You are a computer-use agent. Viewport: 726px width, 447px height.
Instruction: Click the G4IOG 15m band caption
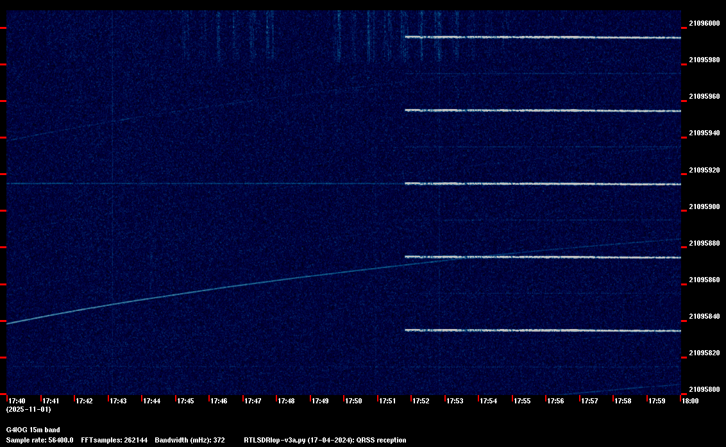[33, 430]
